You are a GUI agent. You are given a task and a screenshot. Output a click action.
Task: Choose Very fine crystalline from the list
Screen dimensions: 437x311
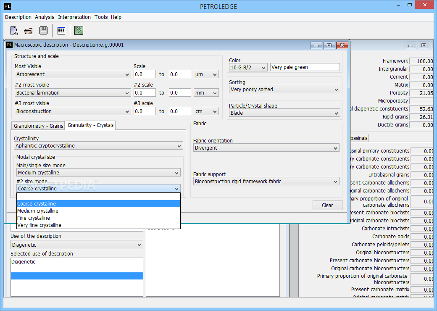point(98,225)
